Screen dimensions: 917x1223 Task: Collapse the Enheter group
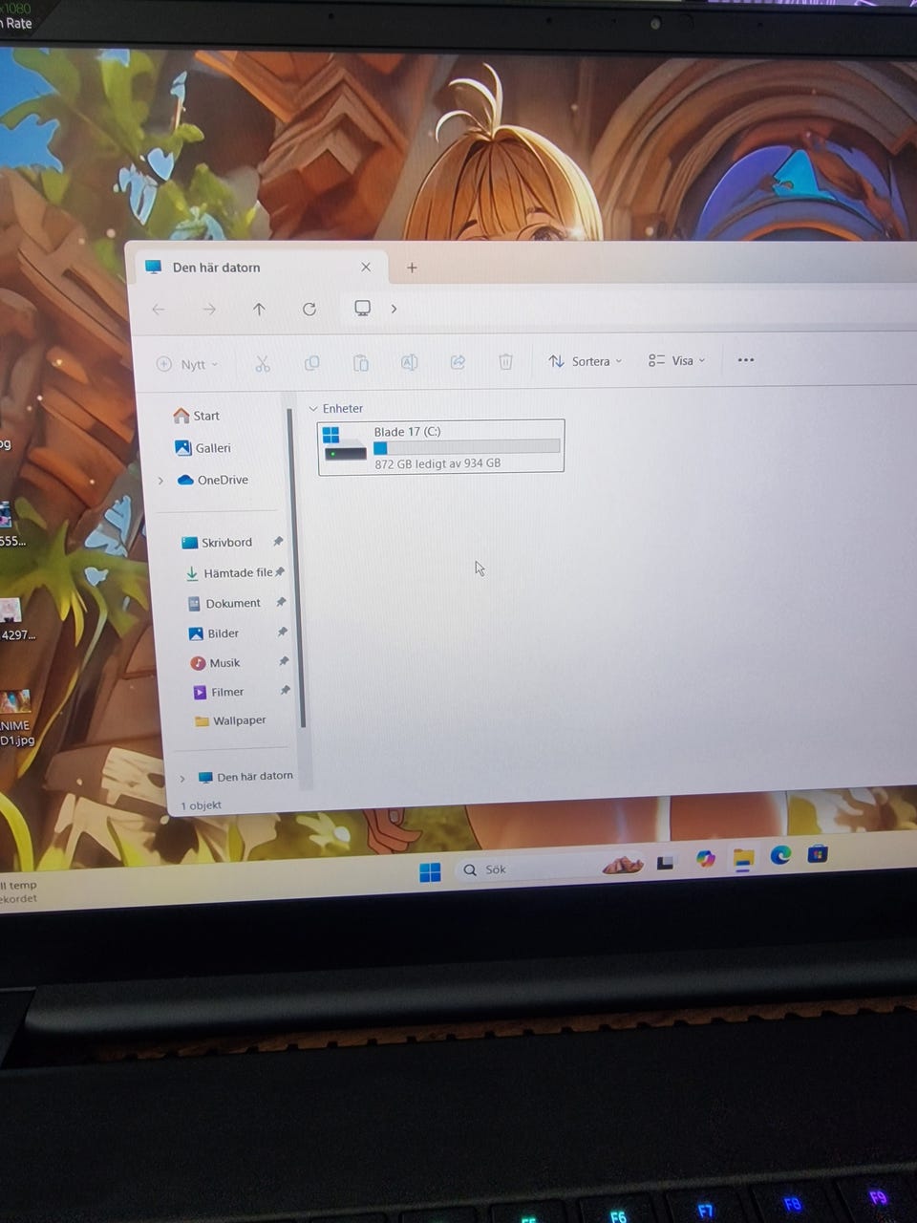pyautogui.click(x=313, y=409)
